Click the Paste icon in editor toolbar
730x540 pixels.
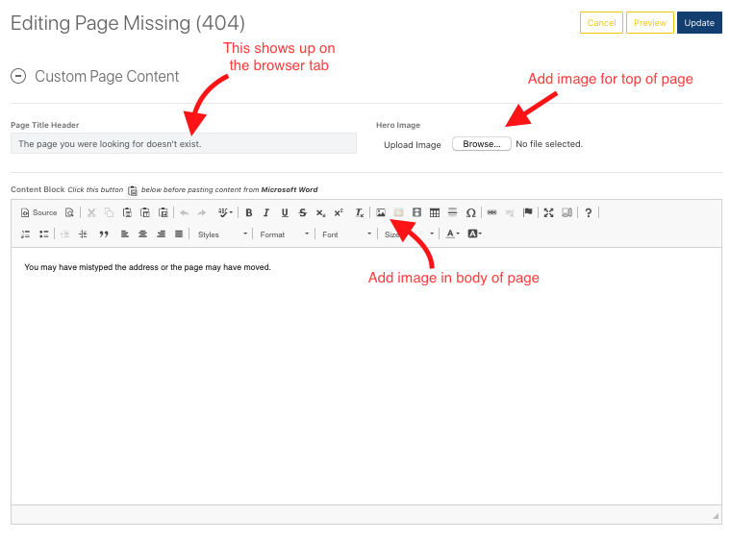(x=127, y=212)
